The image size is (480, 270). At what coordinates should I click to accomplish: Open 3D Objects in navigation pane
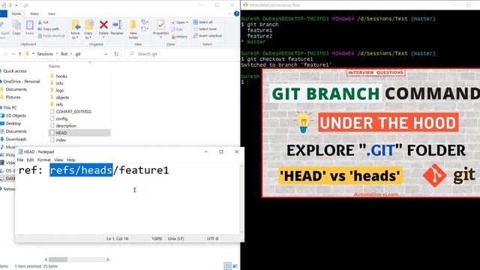[x=13, y=115]
